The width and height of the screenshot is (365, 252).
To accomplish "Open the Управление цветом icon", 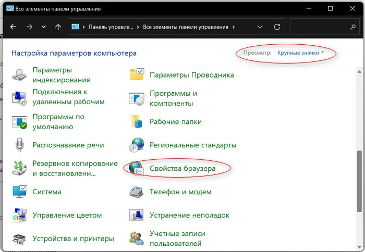I will point(20,215).
